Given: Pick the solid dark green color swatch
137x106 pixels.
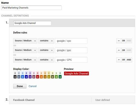Looking at the screenshot, I should point(60,77).
